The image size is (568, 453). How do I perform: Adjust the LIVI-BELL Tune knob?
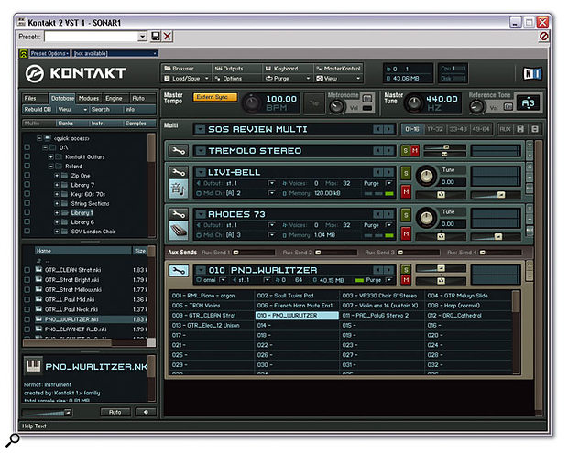(x=426, y=176)
